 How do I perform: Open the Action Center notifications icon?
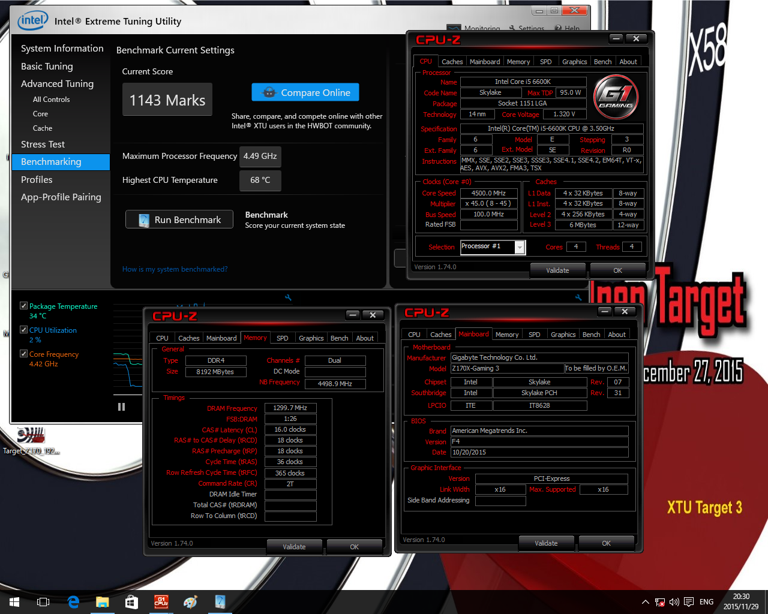point(689,602)
